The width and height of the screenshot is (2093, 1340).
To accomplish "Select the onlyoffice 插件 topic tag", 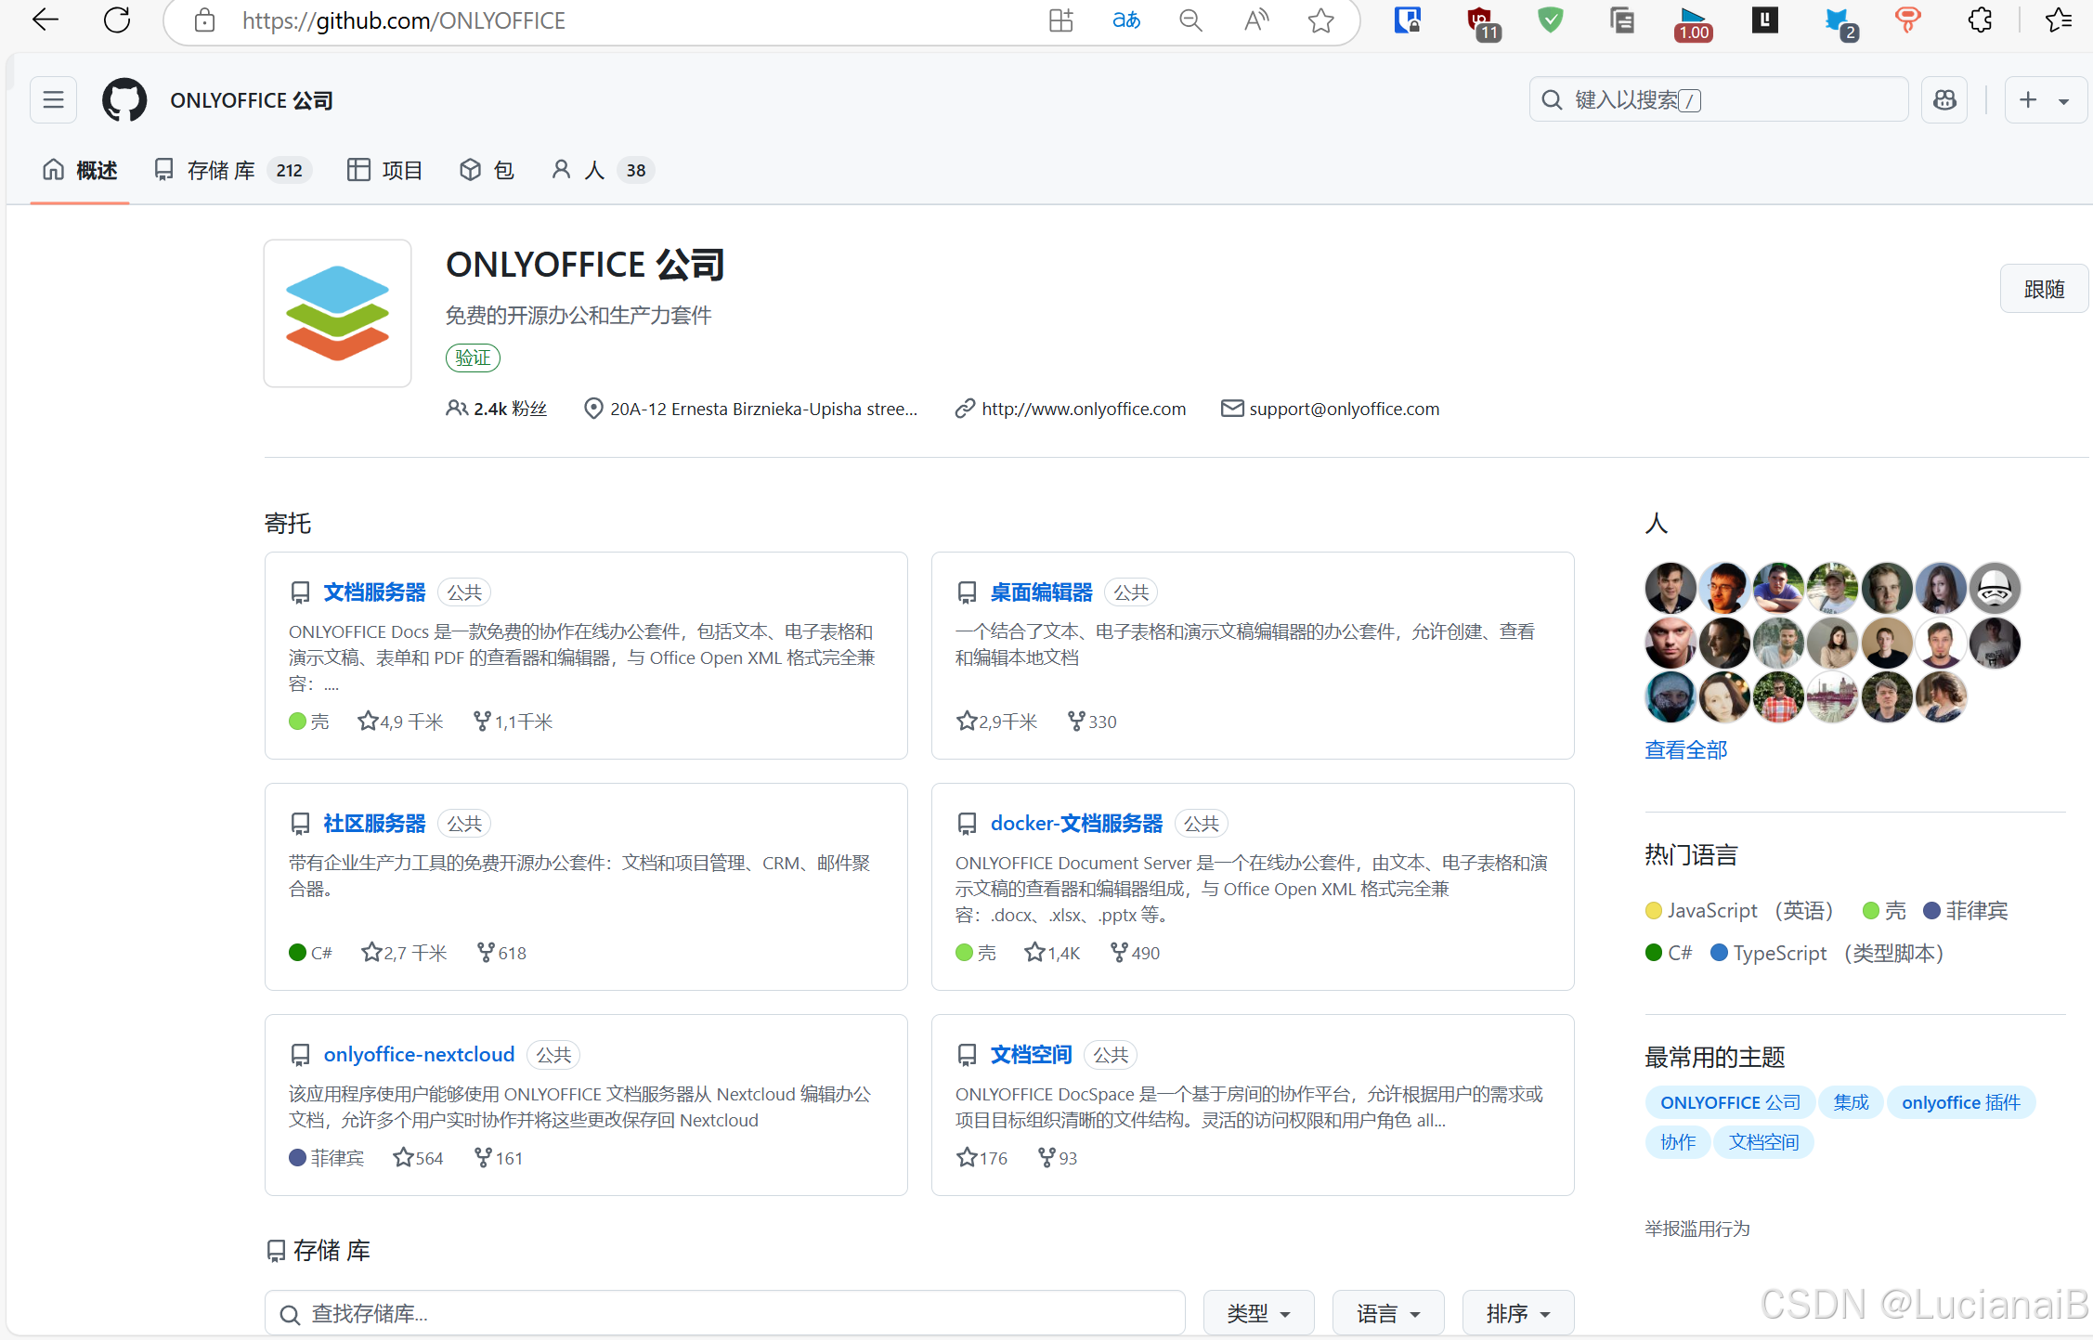I will [1960, 1102].
